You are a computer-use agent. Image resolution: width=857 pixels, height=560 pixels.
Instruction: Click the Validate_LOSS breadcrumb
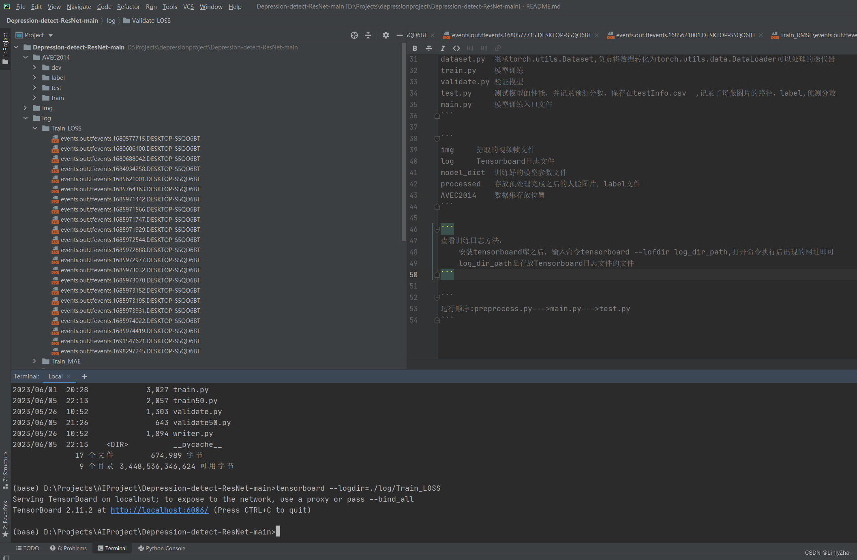[150, 20]
